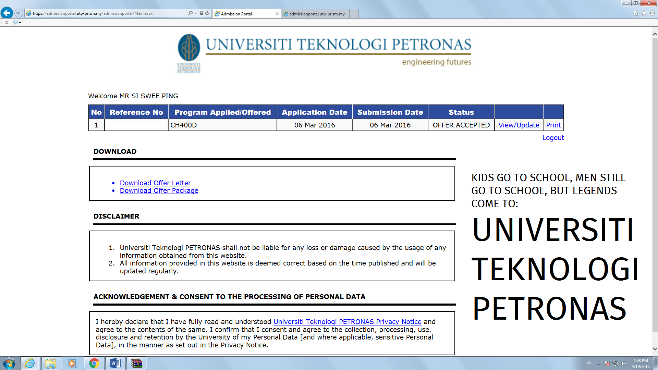This screenshot has width=658, height=370.
Task: Open Microsoft Word from taskbar
Action: pyautogui.click(x=115, y=363)
